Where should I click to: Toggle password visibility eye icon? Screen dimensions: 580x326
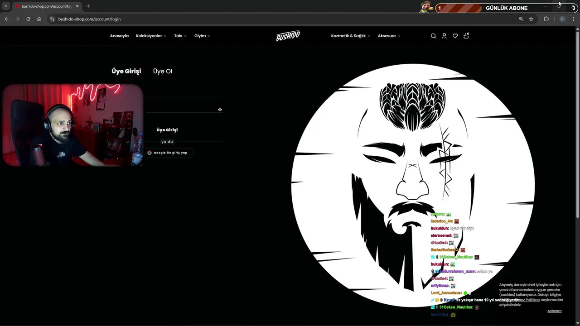tap(220, 110)
